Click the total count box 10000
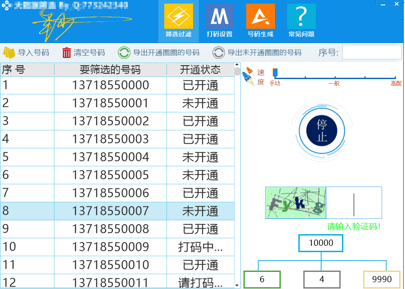Screen dimensions: 405x289 (321, 243)
